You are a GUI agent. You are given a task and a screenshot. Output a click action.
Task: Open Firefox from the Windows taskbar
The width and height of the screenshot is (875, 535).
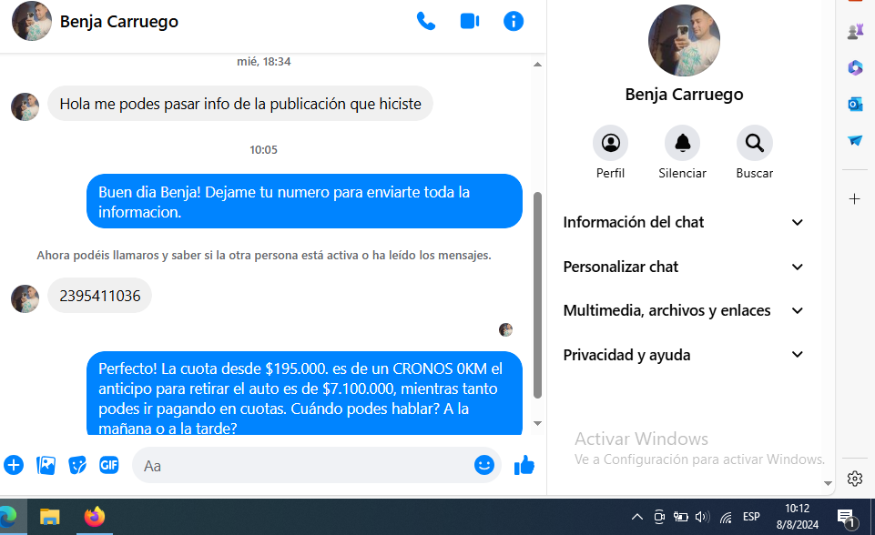tap(94, 517)
